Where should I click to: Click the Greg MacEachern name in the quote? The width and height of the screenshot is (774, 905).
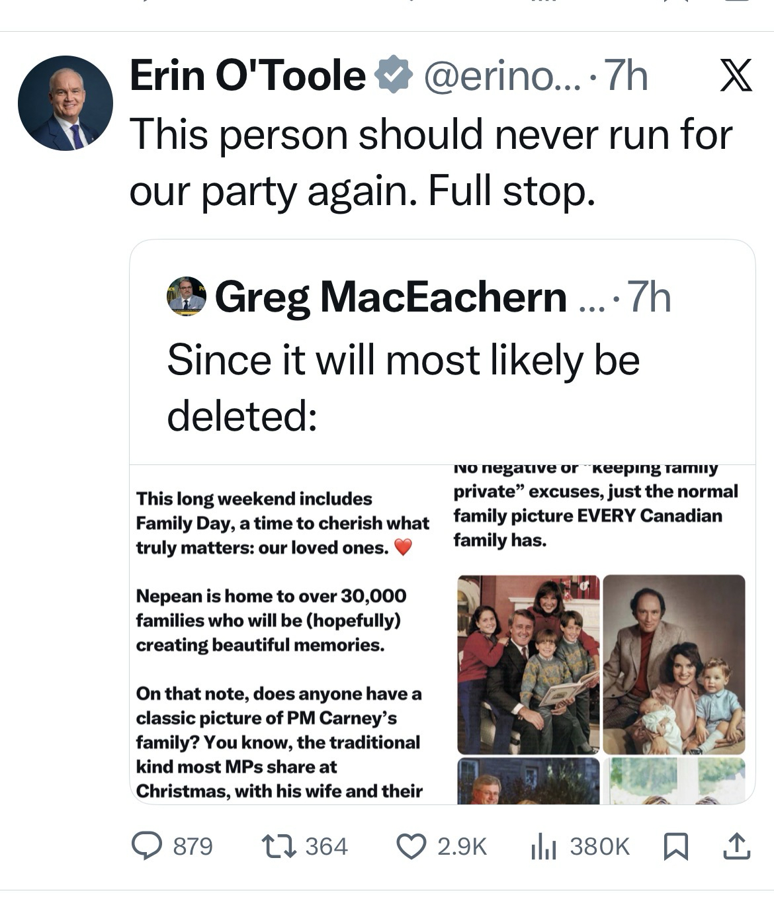point(390,296)
